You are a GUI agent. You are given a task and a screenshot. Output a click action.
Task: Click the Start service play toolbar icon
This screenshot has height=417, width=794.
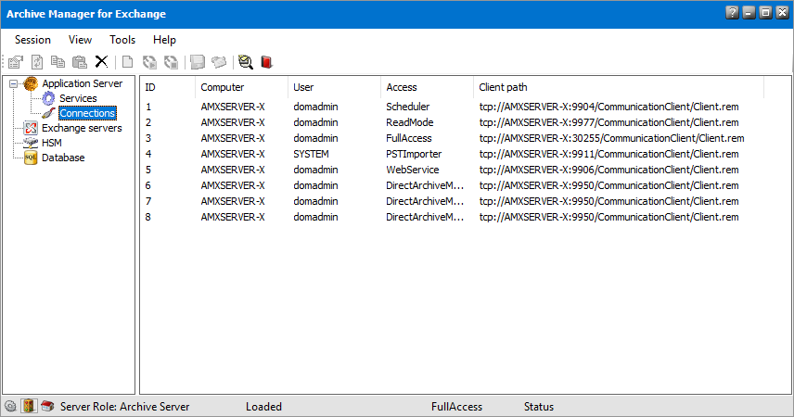tap(149, 62)
